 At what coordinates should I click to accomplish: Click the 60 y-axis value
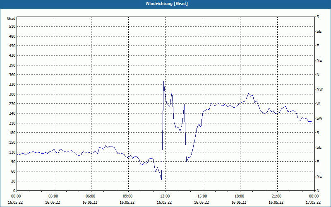click(x=13, y=171)
